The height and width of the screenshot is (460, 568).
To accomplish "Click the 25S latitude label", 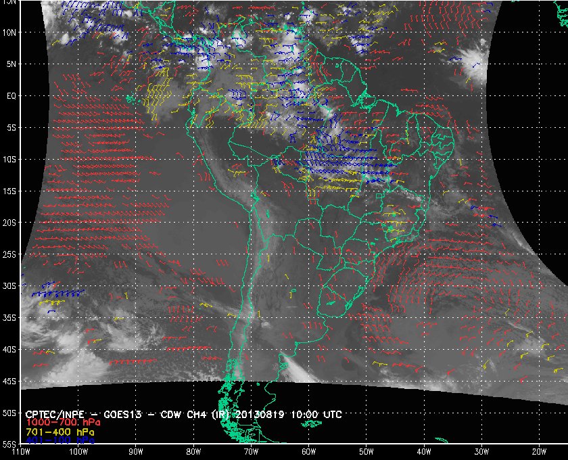I will pos(9,254).
